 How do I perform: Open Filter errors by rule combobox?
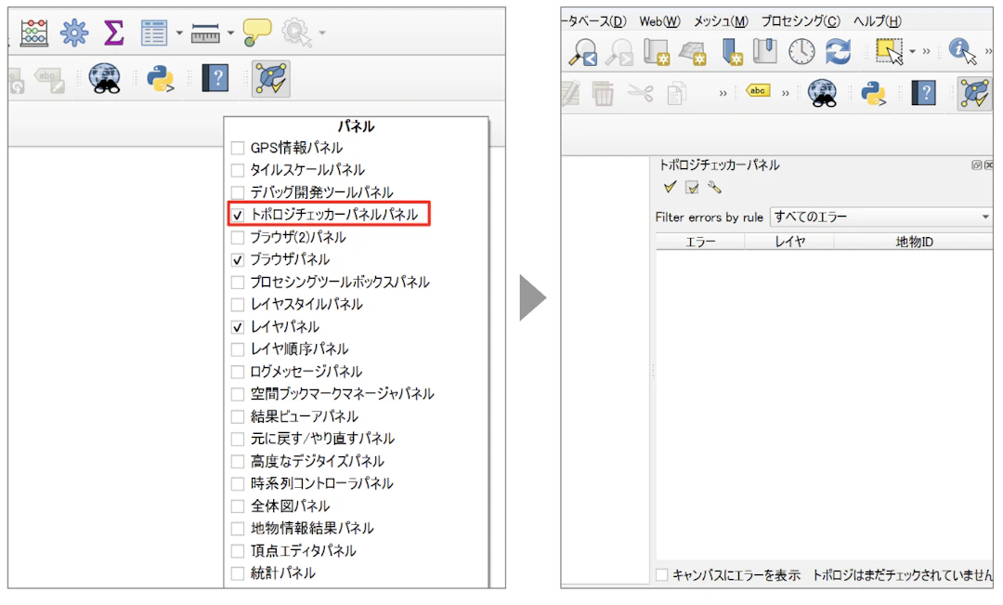click(x=881, y=217)
